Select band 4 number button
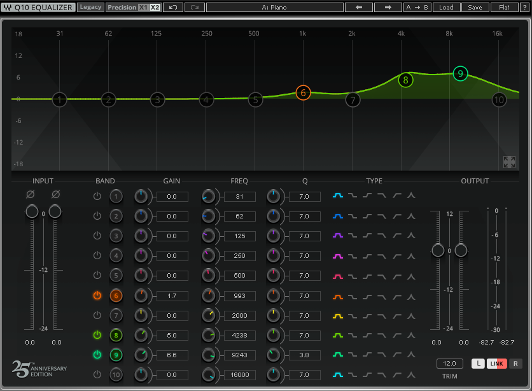The width and height of the screenshot is (532, 391). (x=116, y=255)
